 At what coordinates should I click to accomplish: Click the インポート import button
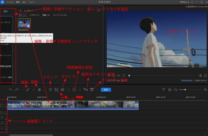coord(26,11)
